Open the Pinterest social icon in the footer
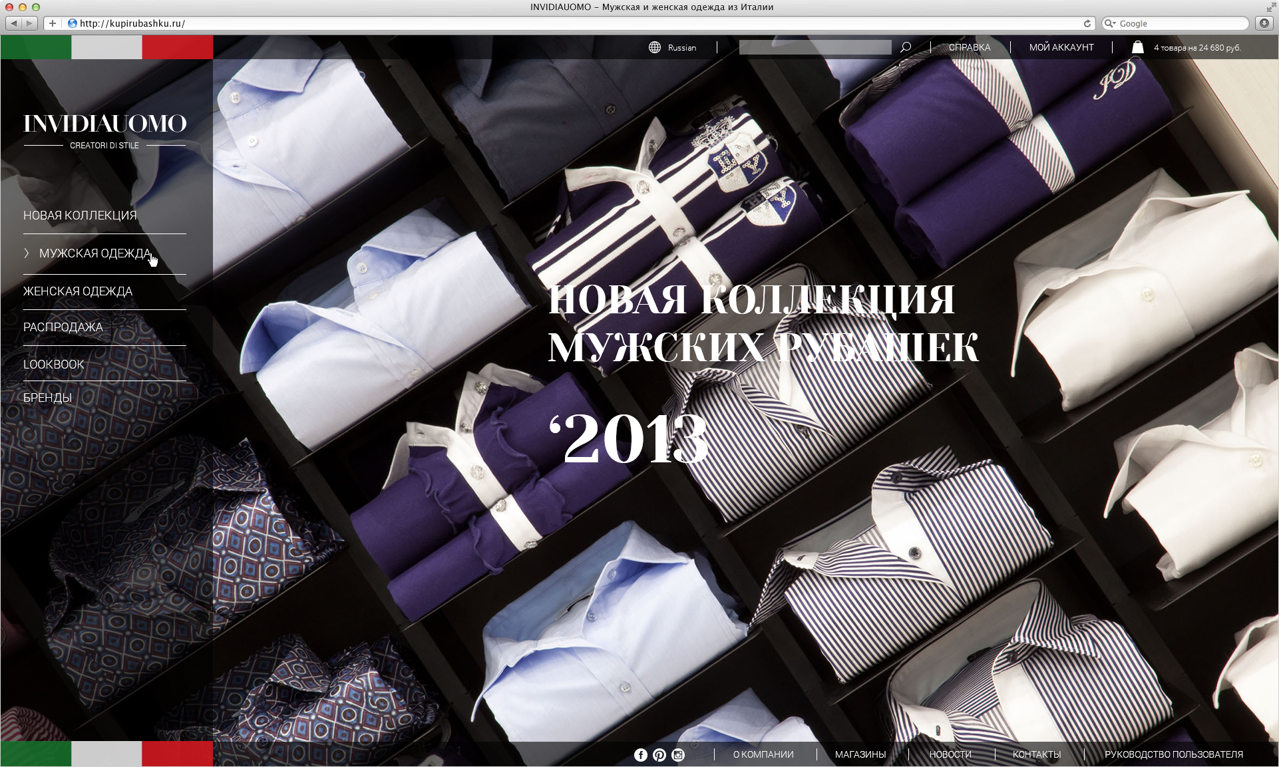This screenshot has height=767, width=1279. 659,754
